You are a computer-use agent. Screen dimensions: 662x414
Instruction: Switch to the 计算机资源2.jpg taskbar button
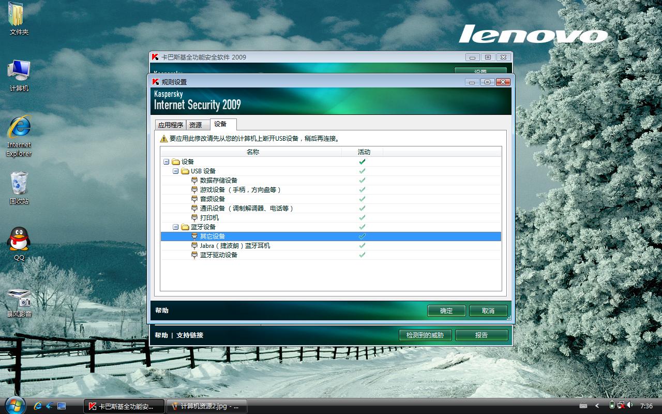tap(207, 406)
